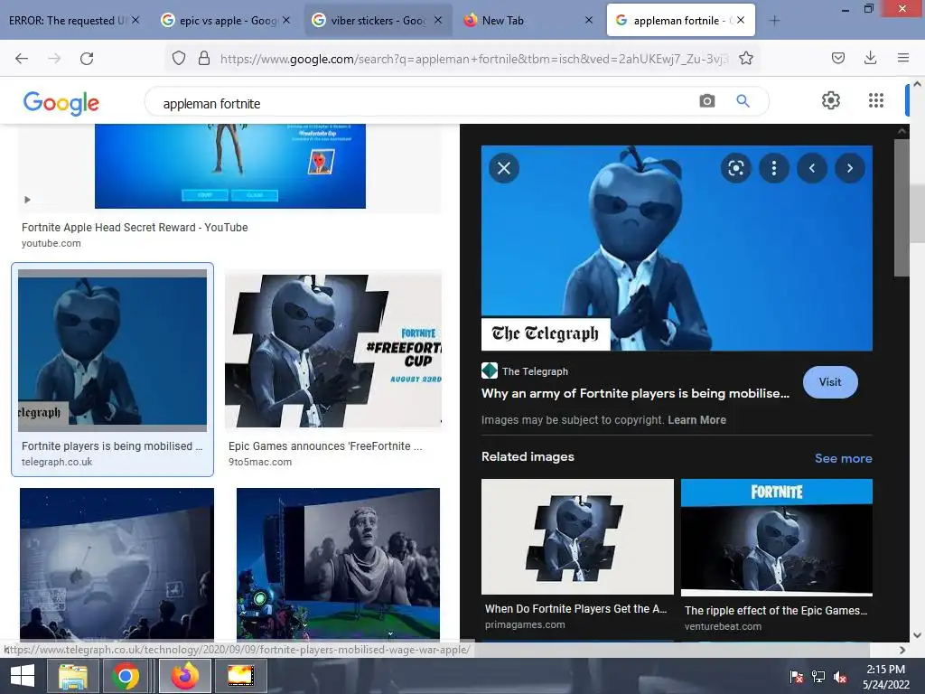The image size is (925, 694).
Task: Search inside image with Lens icon
Action: coord(735,168)
